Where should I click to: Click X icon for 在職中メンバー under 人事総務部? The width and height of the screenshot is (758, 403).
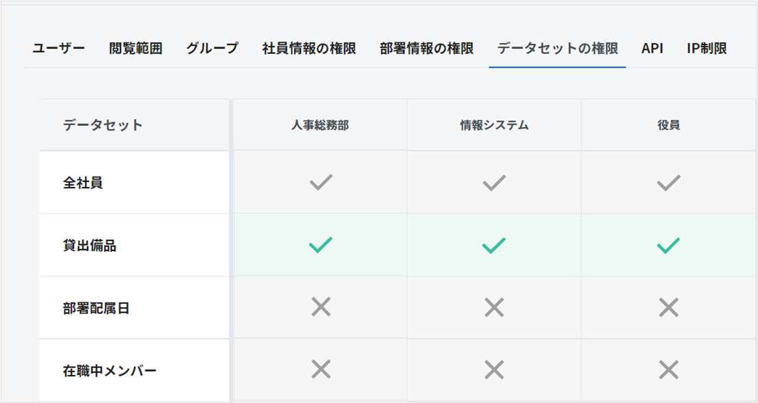click(321, 370)
